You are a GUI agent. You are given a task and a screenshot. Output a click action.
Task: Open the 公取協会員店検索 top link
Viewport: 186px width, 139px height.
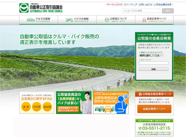click(163, 5)
